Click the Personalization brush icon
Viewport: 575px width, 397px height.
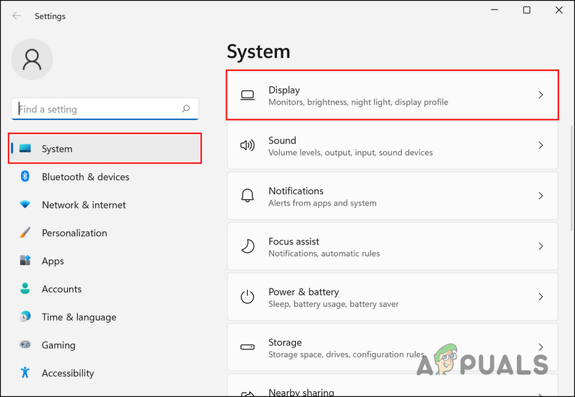click(x=26, y=233)
